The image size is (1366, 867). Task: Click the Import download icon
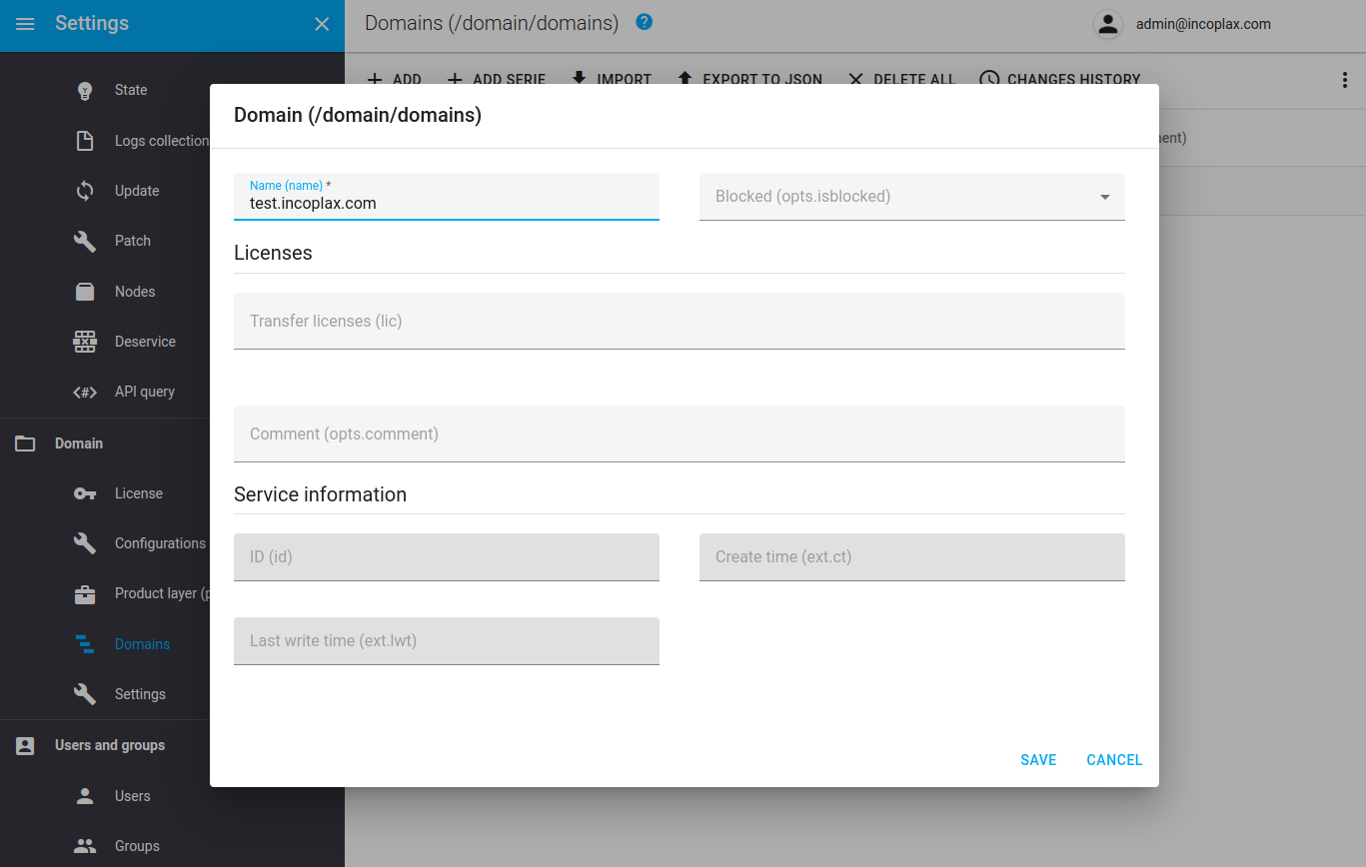pyautogui.click(x=579, y=80)
